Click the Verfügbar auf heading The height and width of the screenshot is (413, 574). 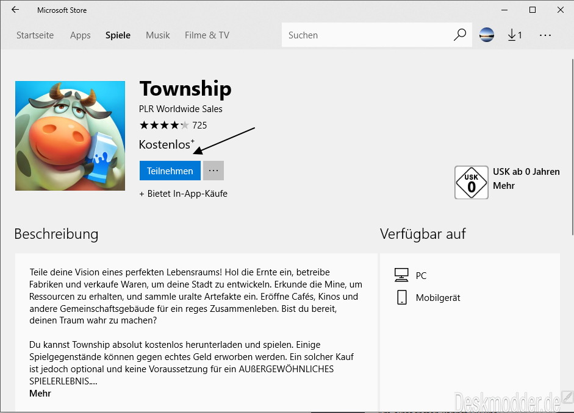coord(423,234)
